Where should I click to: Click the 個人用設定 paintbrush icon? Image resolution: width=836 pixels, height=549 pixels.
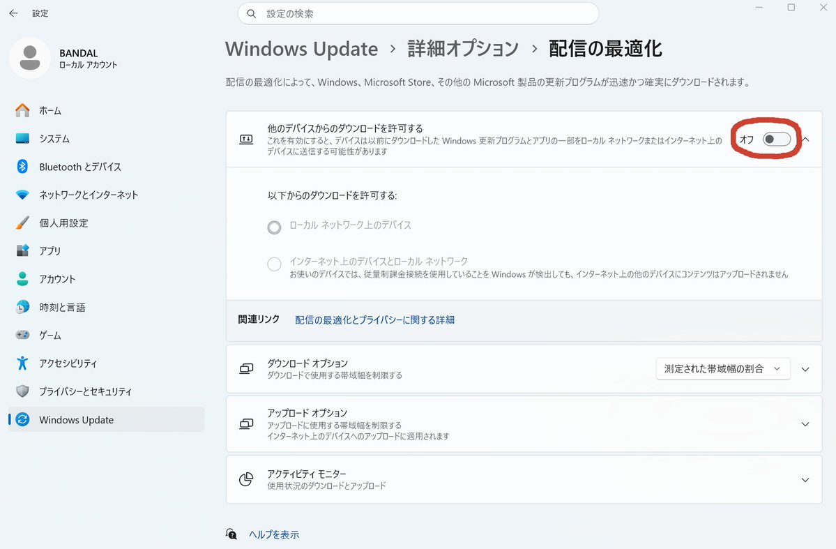tap(22, 223)
